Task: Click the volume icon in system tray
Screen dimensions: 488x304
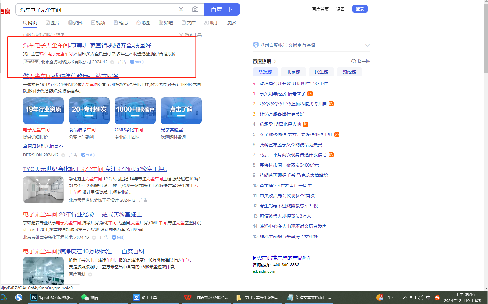Action: point(420,298)
